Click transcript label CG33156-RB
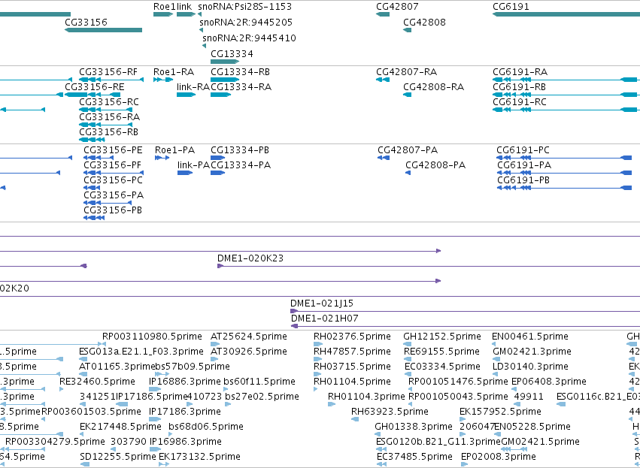 click(x=108, y=132)
